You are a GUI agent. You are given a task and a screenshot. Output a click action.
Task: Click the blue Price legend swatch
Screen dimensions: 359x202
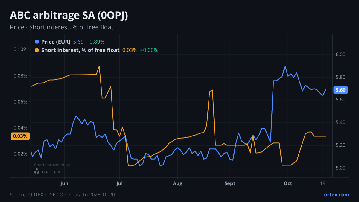click(x=37, y=42)
